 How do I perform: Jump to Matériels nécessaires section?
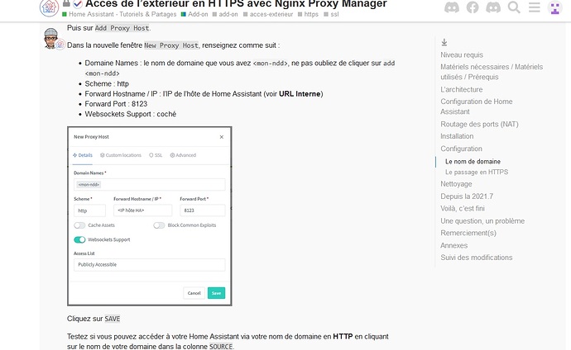[x=492, y=72]
